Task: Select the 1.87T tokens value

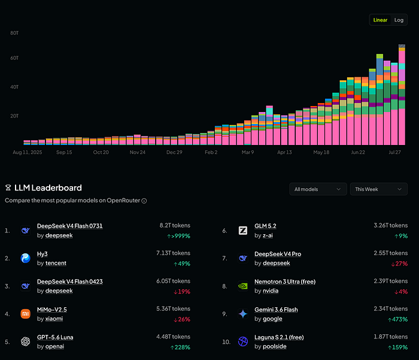Action: [391, 337]
